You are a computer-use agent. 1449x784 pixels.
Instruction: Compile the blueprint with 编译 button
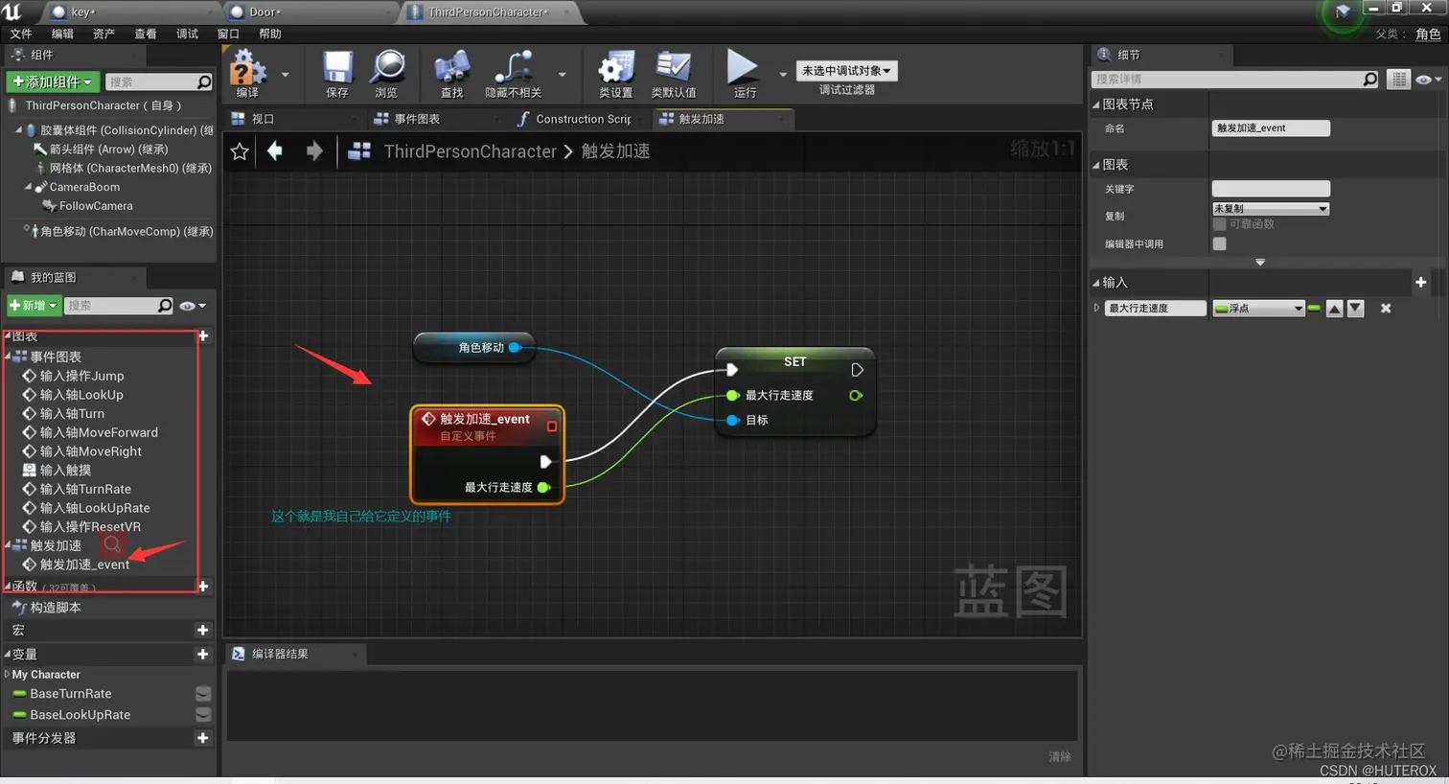pyautogui.click(x=247, y=73)
